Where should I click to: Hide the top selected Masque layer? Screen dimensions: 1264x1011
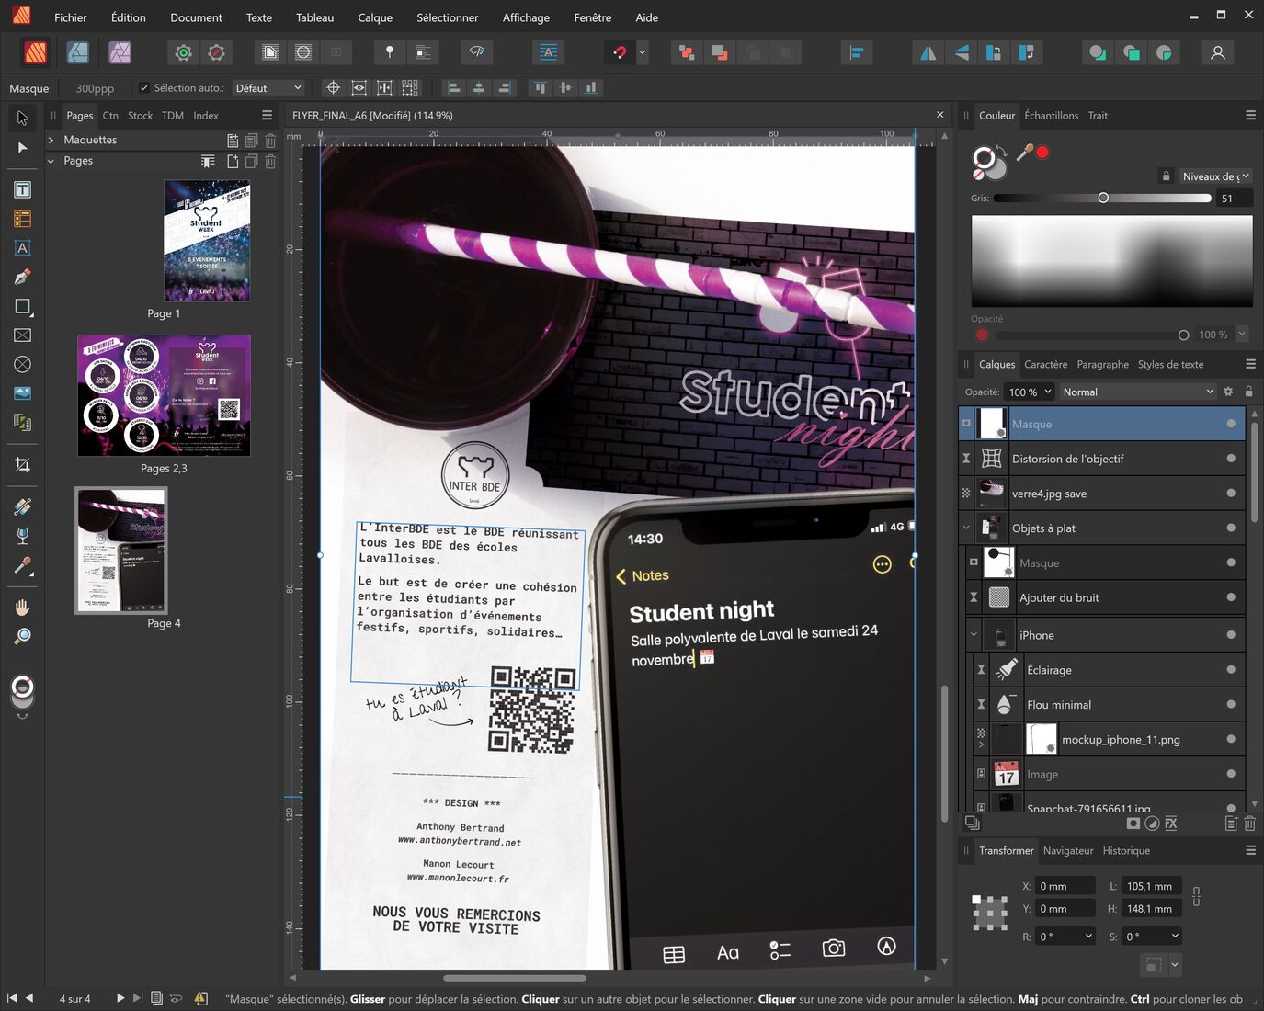point(1230,424)
